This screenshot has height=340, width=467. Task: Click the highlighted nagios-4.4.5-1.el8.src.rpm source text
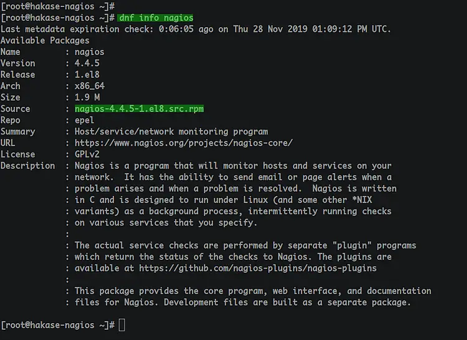click(139, 109)
